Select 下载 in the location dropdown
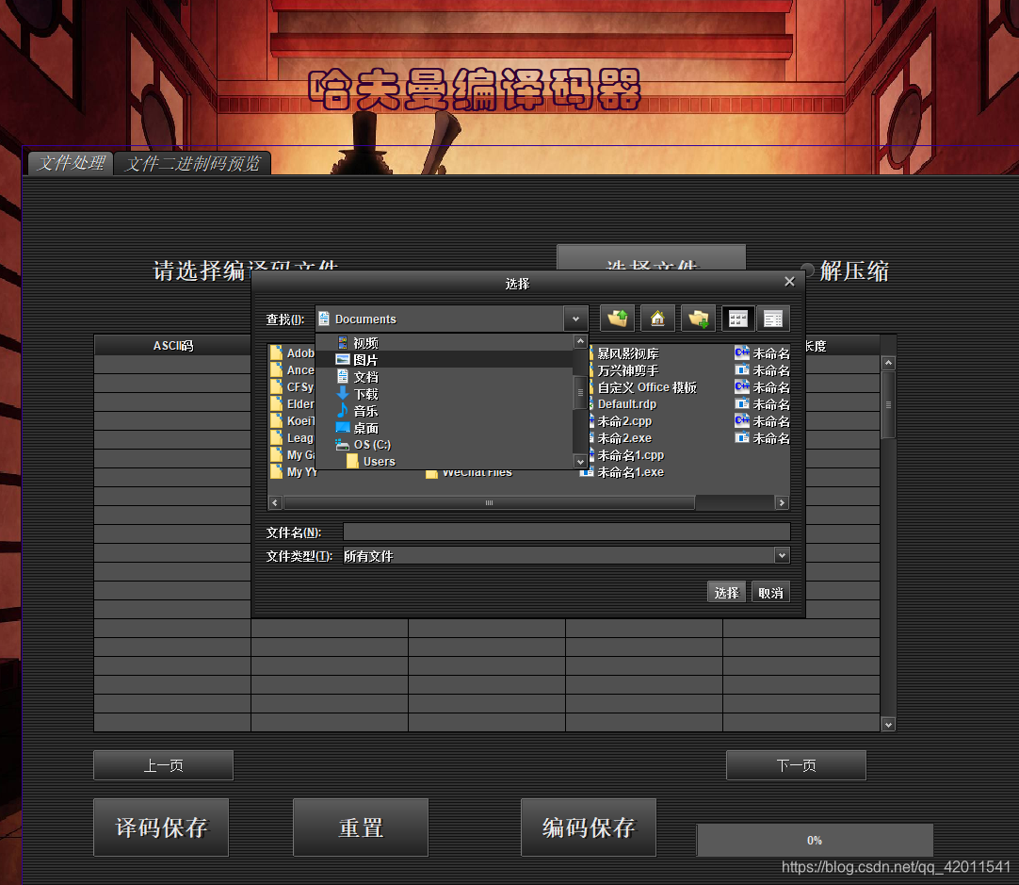Viewport: 1019px width, 885px height. click(x=444, y=393)
